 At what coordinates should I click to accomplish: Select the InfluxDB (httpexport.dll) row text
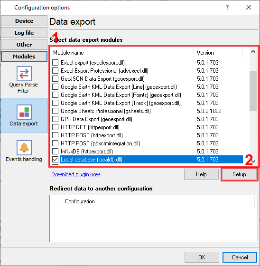[x=87, y=152]
